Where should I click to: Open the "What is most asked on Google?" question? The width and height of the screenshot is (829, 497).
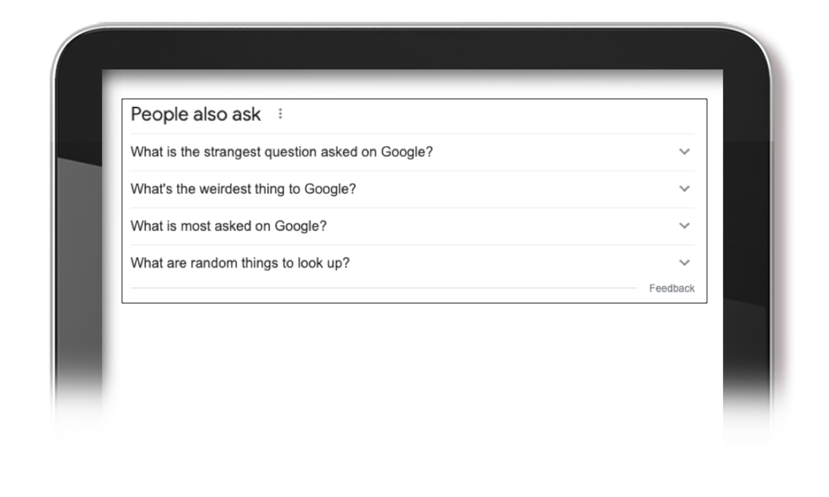point(228,226)
